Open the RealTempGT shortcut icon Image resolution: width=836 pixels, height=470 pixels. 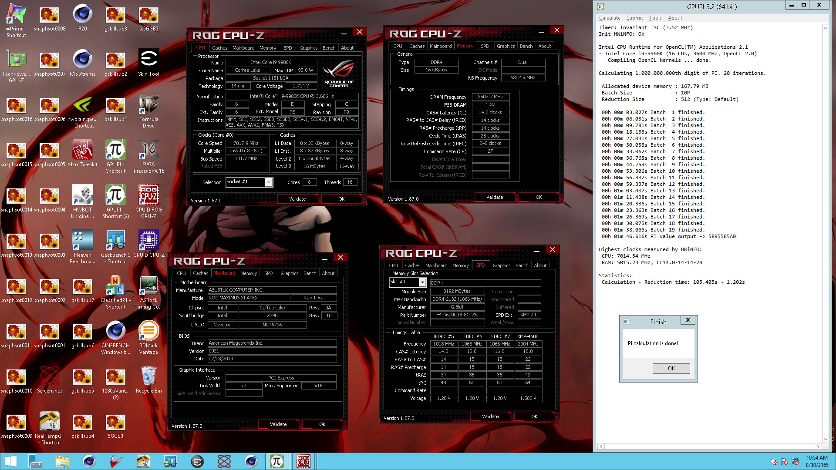(x=49, y=428)
